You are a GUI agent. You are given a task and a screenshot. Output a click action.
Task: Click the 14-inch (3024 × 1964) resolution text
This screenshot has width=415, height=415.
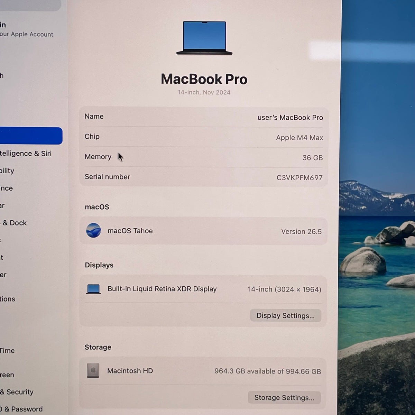point(284,289)
